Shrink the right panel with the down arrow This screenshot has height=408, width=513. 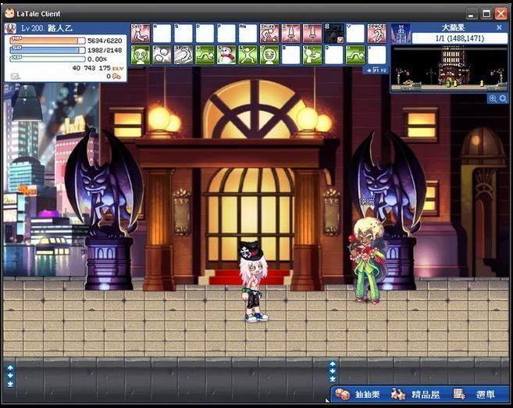click(x=333, y=371)
